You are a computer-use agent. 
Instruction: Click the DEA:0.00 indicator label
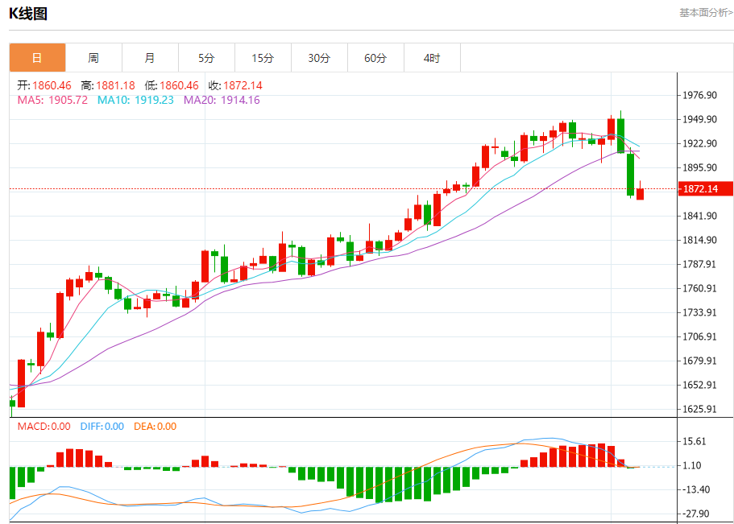coord(155,427)
